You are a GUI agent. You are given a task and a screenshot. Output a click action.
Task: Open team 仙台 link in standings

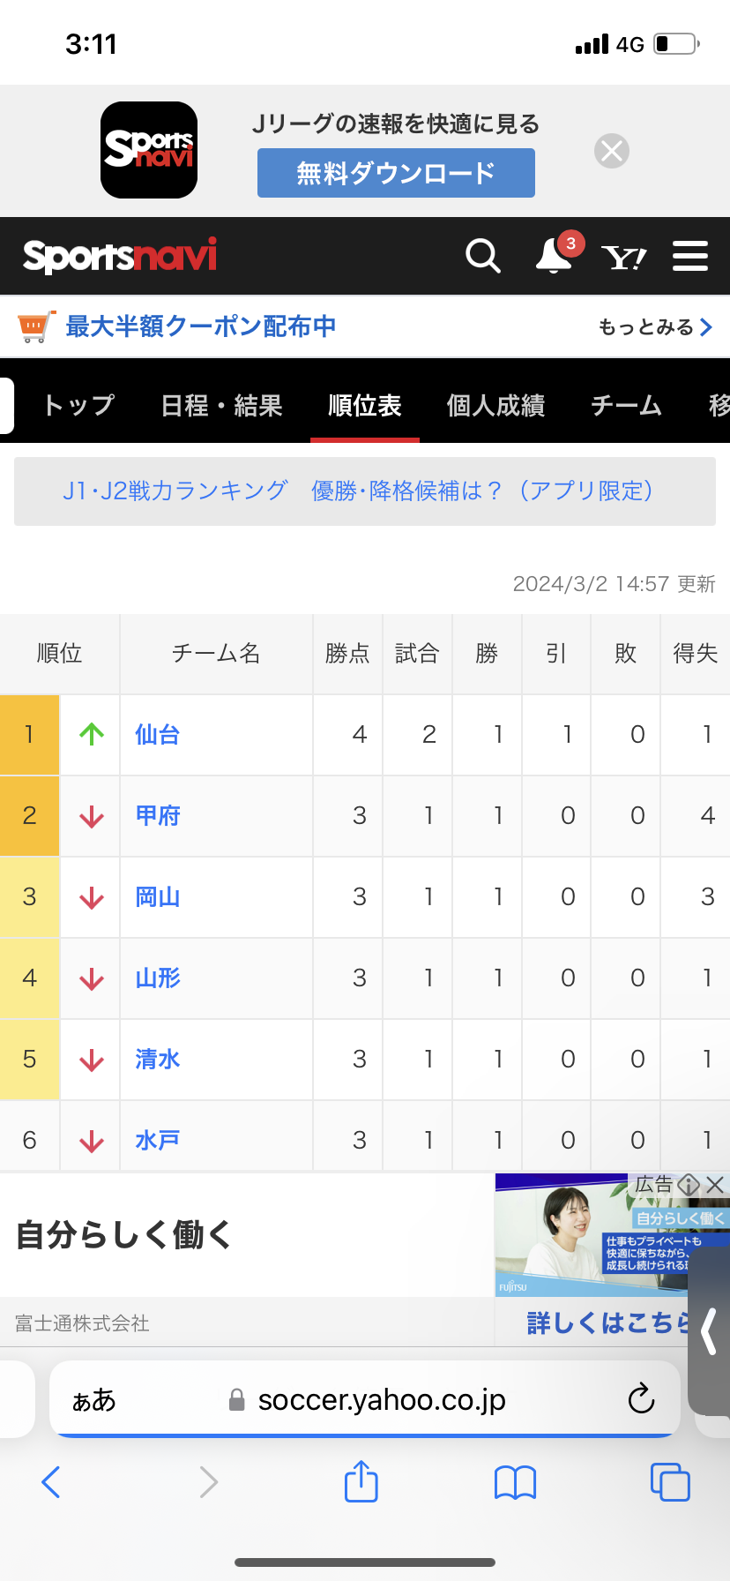(x=158, y=735)
